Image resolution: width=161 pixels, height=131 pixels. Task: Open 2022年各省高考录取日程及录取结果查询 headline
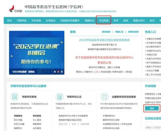pos(104,40)
